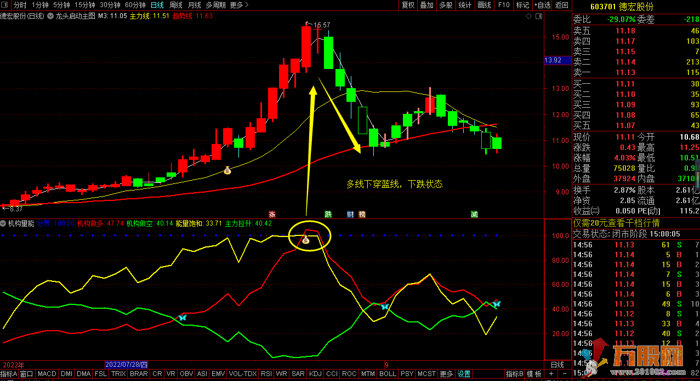This screenshot has height=381, width=700.
Task: Select the DMI indicator
Action: point(66,374)
